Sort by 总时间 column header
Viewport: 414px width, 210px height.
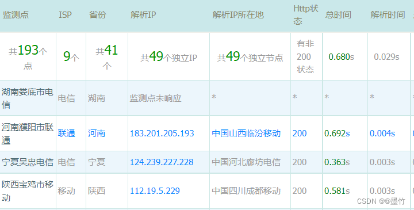pos(338,15)
